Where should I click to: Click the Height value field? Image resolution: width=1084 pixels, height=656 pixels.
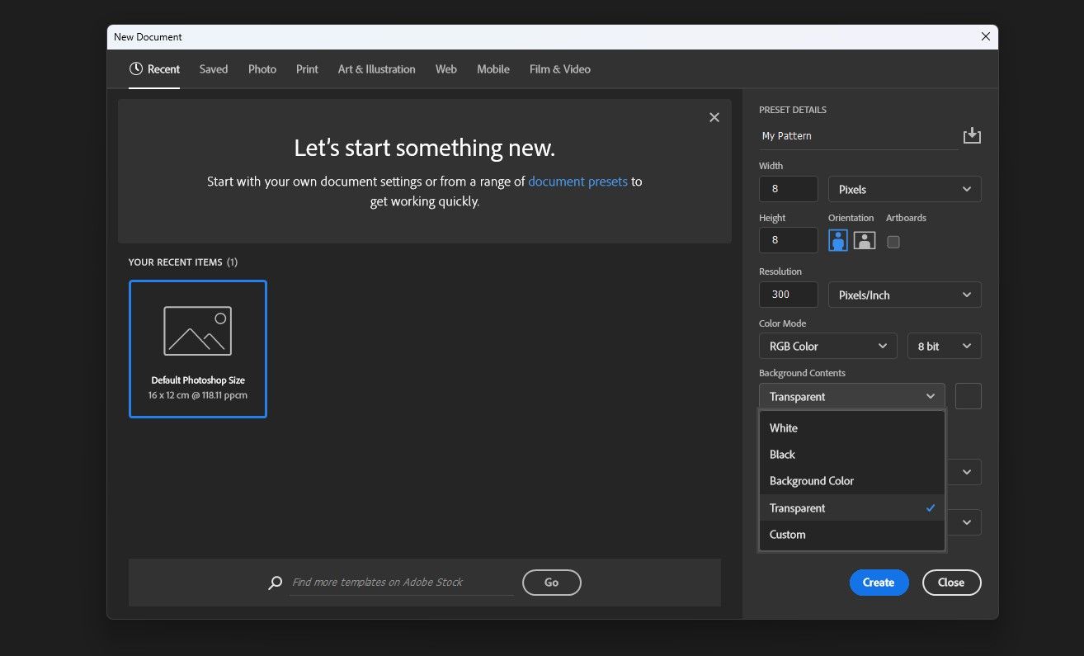[789, 240]
